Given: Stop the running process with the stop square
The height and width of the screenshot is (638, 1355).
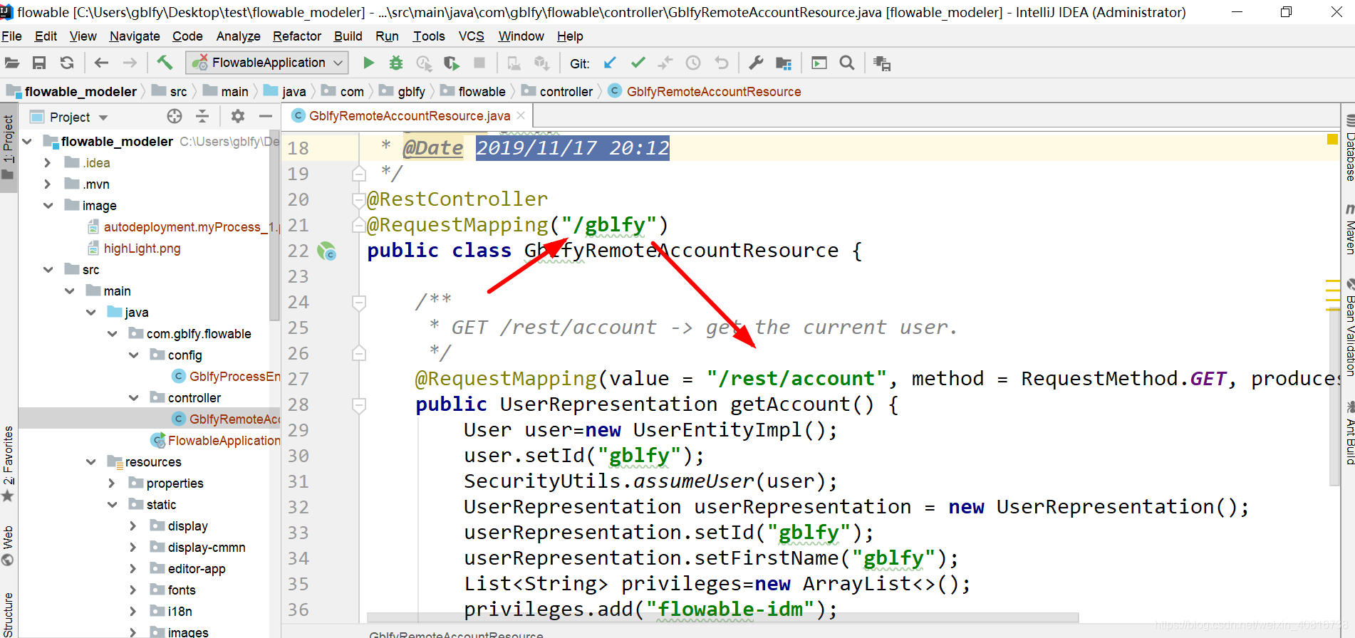Looking at the screenshot, I should (x=479, y=63).
